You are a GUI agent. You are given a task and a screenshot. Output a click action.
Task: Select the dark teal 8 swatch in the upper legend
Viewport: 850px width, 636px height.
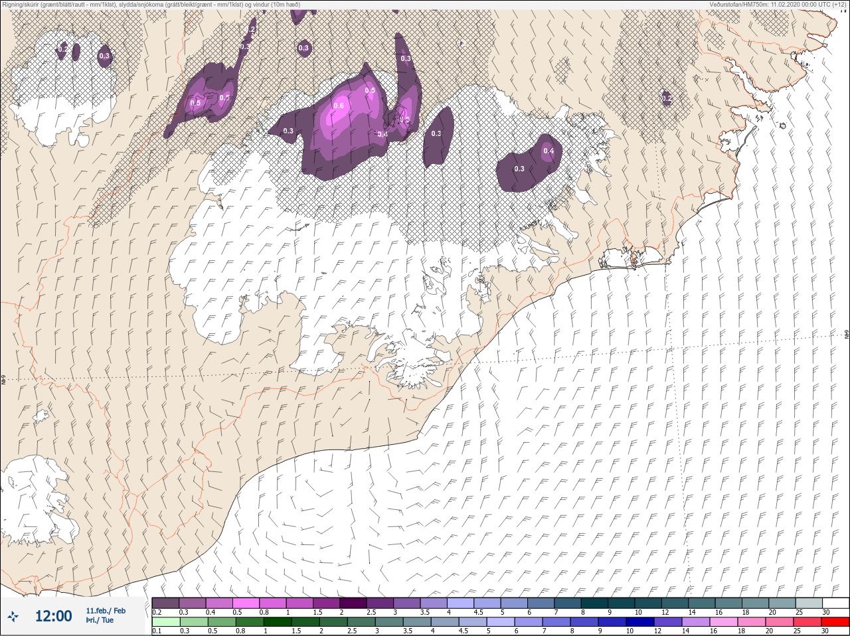595,603
